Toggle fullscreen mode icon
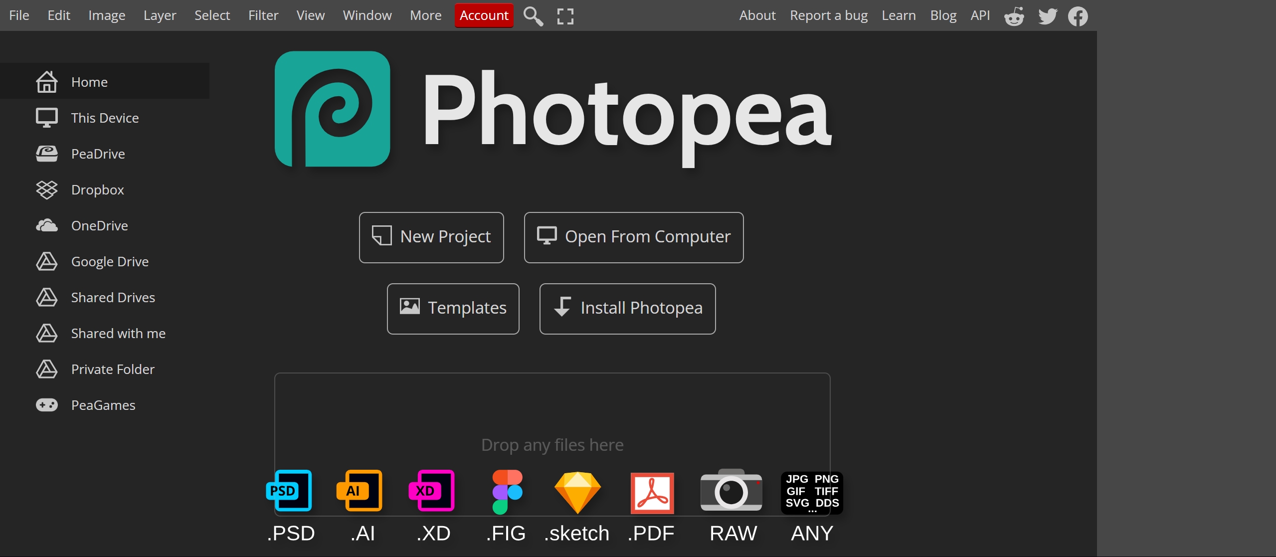Image resolution: width=1276 pixels, height=557 pixels. 565,16
